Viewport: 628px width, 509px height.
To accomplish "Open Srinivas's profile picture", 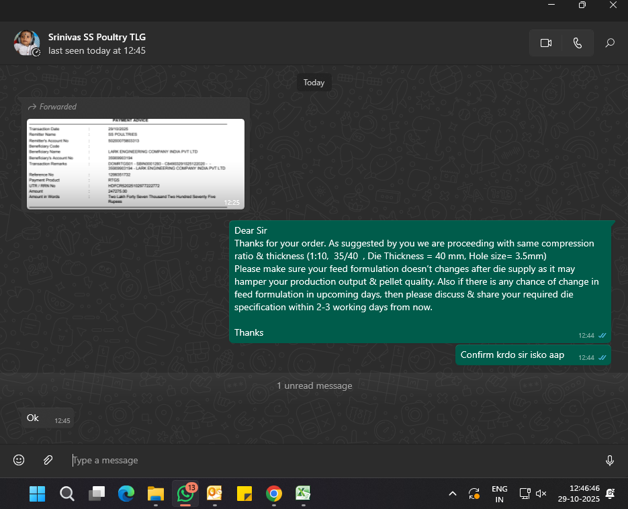I will click(x=27, y=43).
